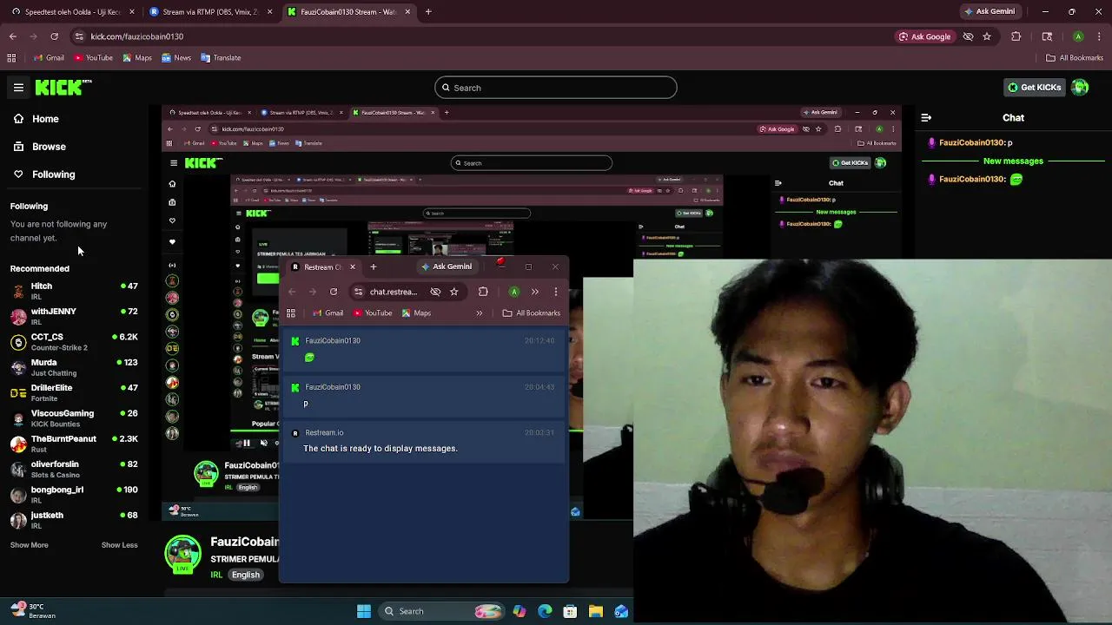Open the Chrome profile A in the Kick browser window
1112x625 pixels.
pyautogui.click(x=1078, y=36)
